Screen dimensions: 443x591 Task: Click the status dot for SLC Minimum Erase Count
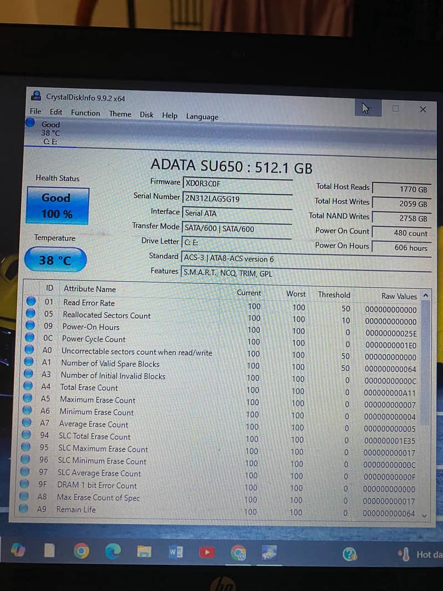pos(26,459)
